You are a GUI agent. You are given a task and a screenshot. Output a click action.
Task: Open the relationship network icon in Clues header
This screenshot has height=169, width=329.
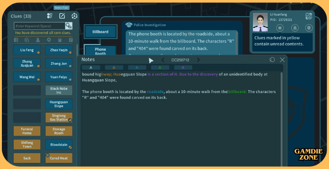click(x=74, y=16)
